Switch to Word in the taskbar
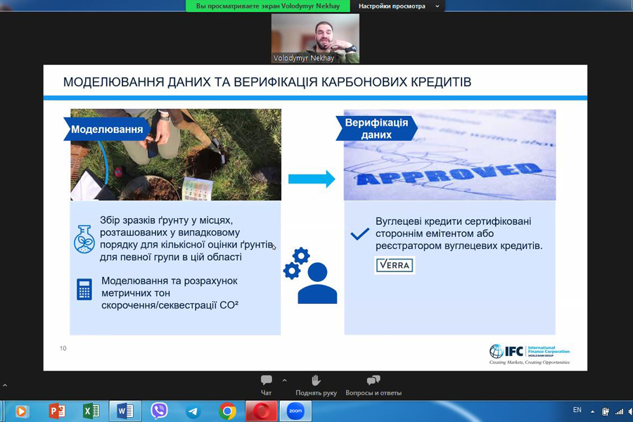 [x=125, y=411]
